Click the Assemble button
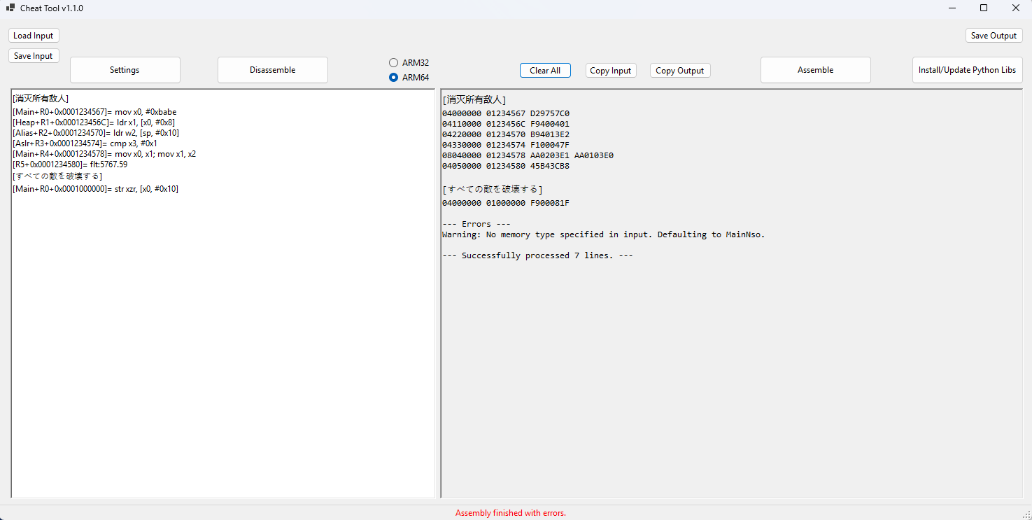Screen dimensions: 1032x520 (816, 70)
